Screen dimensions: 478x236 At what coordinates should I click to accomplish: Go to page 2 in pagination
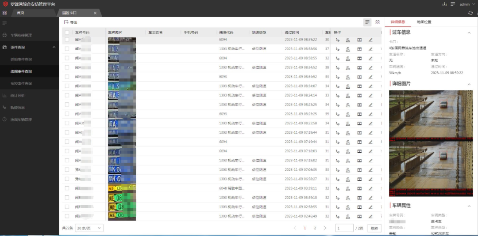point(315,228)
